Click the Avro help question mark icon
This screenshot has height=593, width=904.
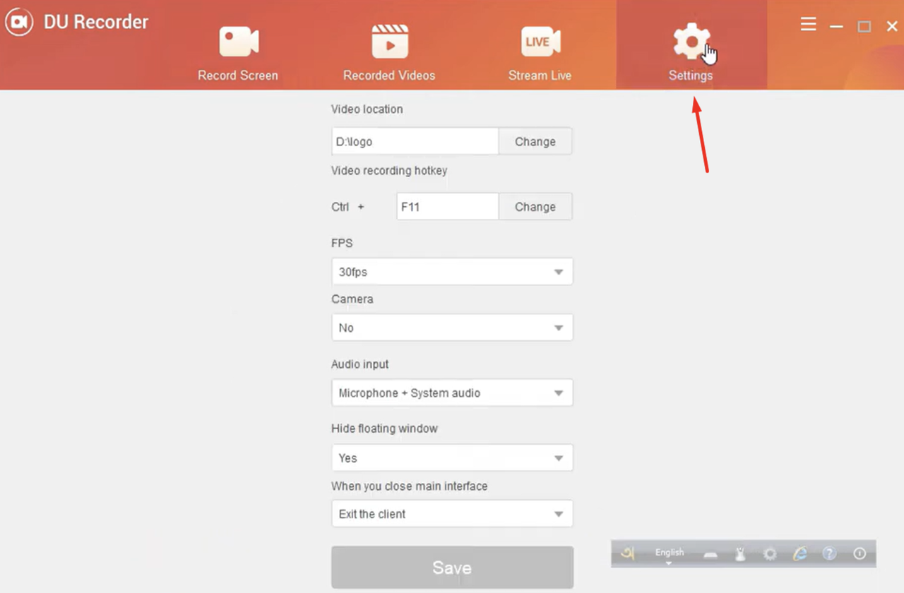point(829,553)
